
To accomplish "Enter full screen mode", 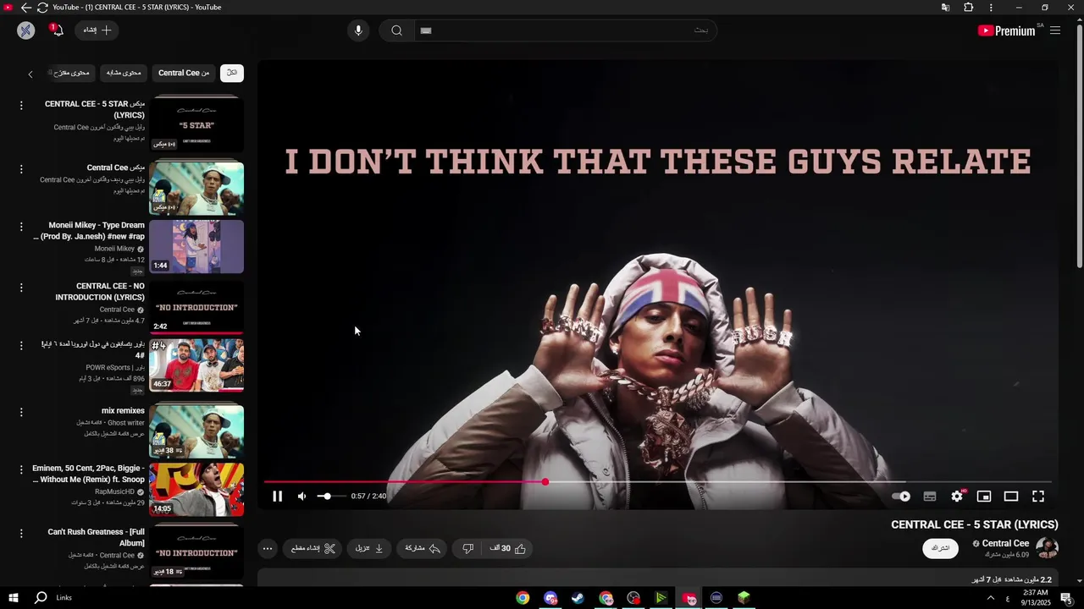I will [1038, 497].
